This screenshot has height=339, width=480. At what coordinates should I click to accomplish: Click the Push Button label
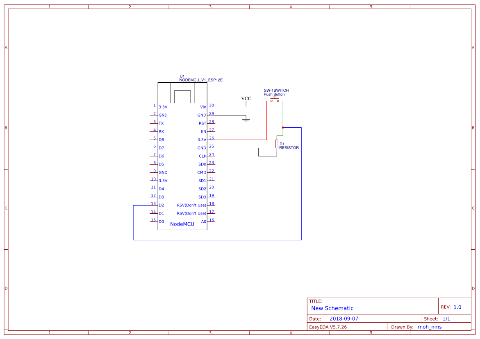pos(274,95)
